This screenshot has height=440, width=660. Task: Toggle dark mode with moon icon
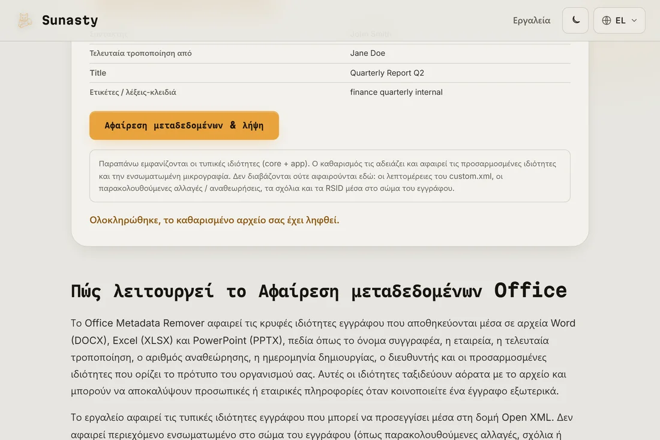575,20
